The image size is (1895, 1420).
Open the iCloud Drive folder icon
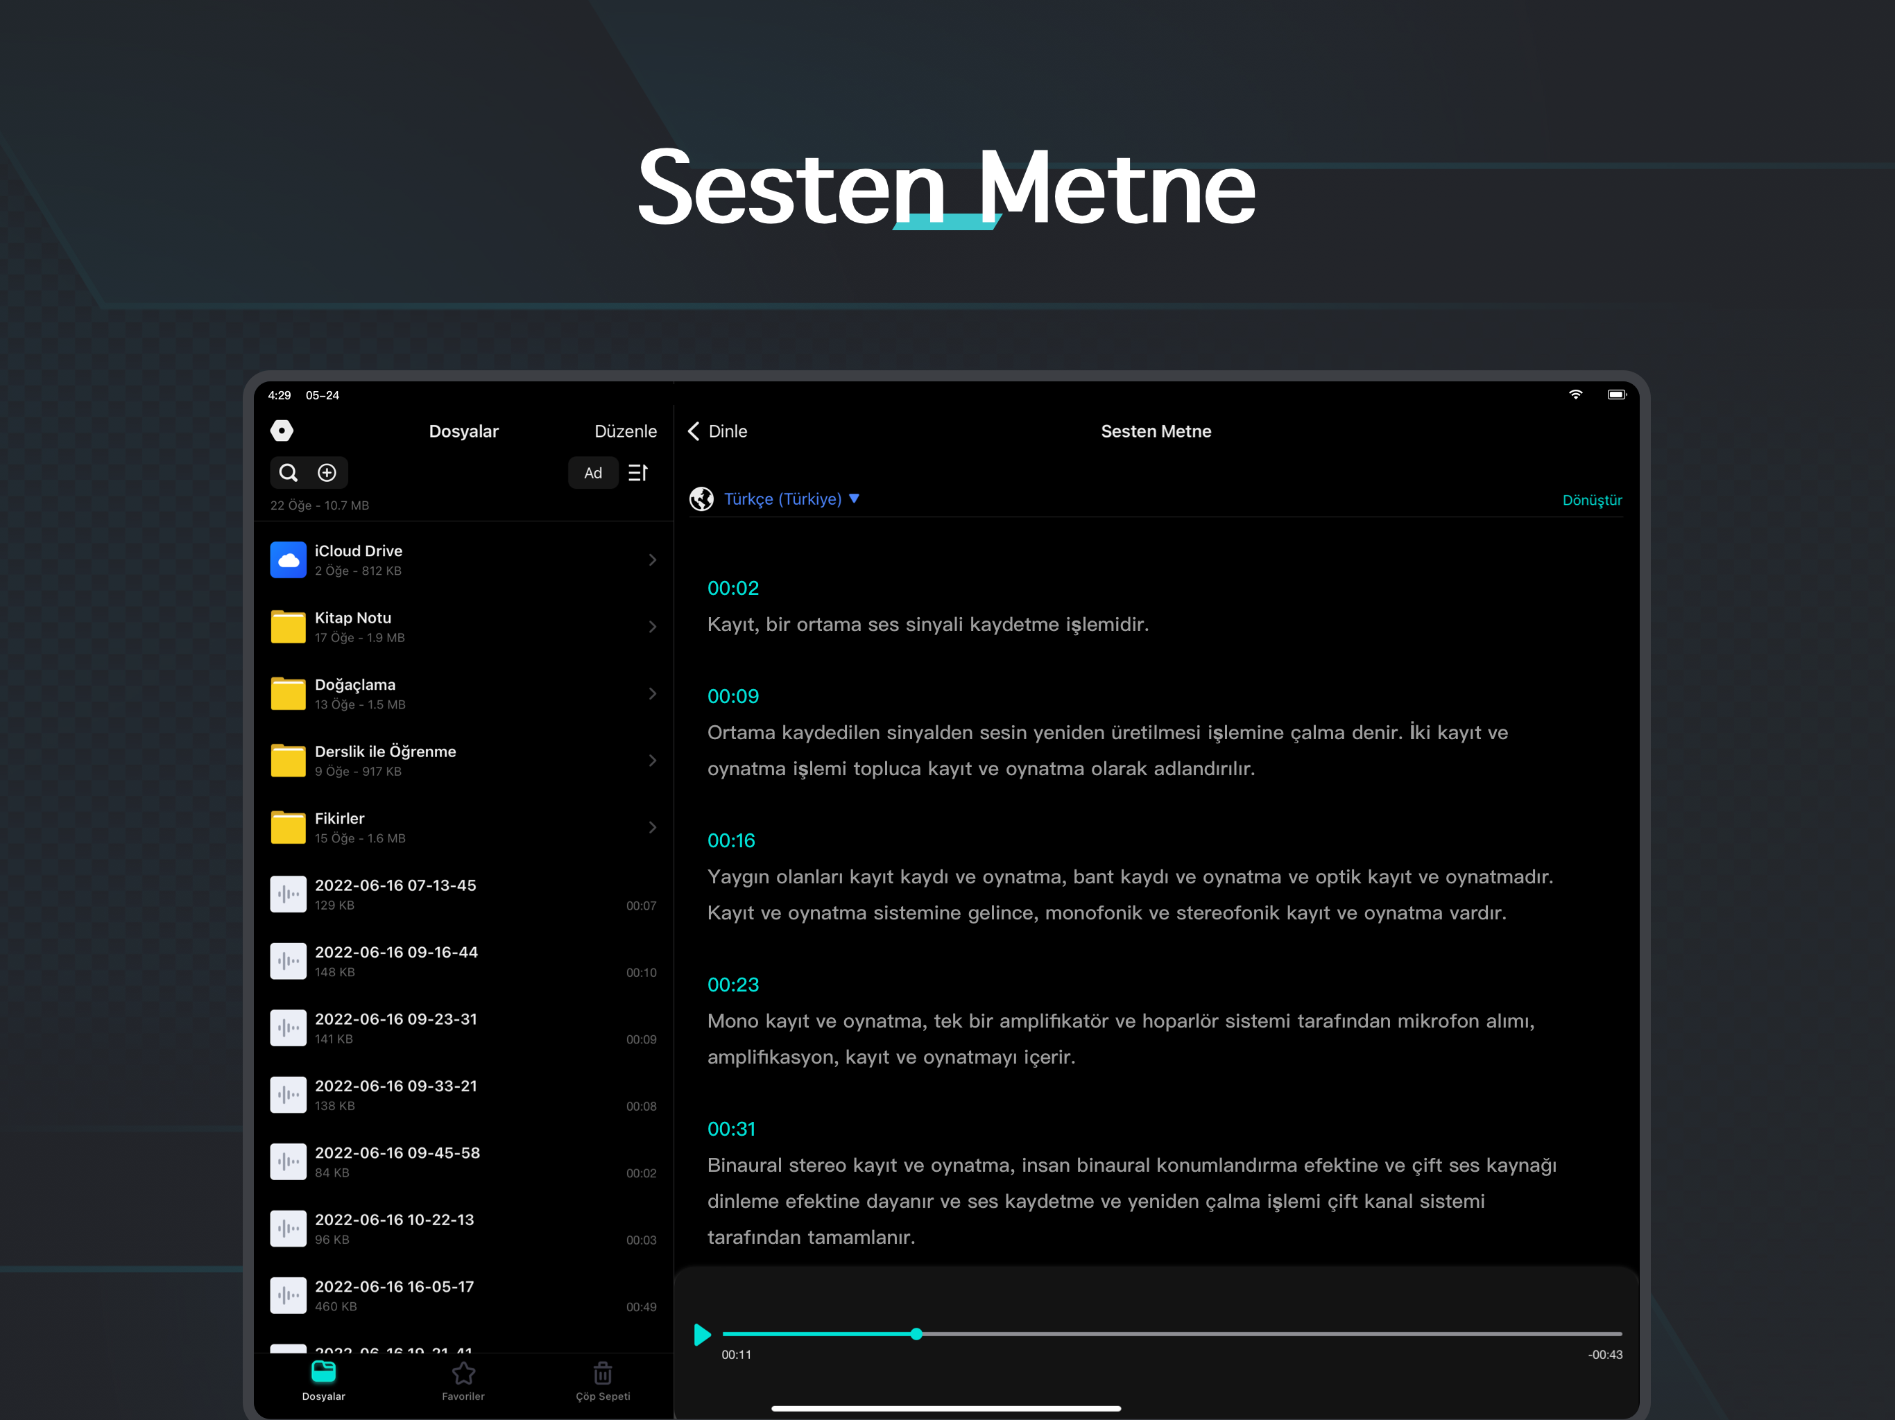pos(288,560)
